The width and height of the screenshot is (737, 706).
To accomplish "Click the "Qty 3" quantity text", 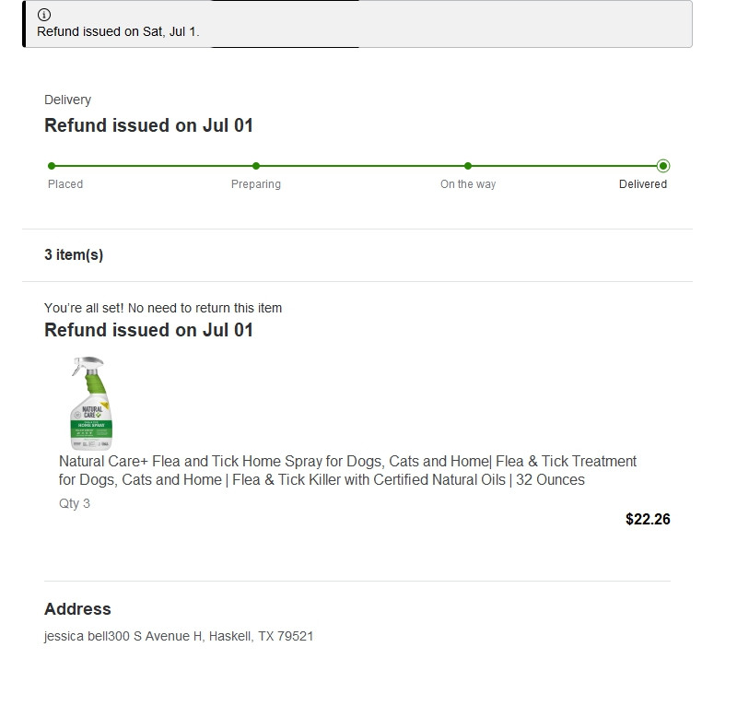I will point(75,503).
